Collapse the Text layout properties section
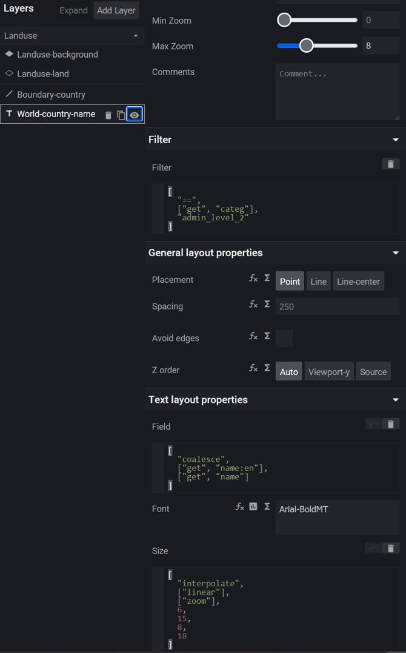This screenshot has height=653, width=406. pos(396,400)
